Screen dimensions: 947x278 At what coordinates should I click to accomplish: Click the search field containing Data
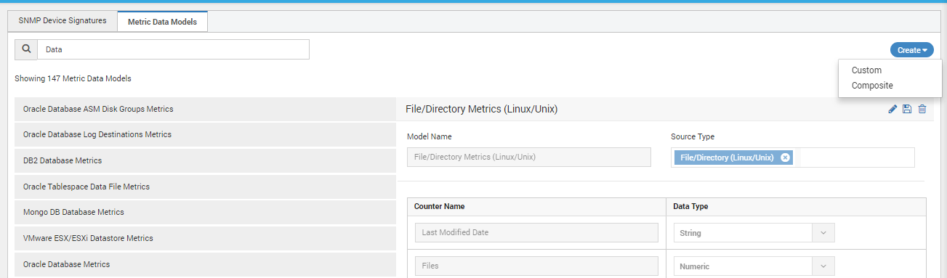pyautogui.click(x=173, y=49)
